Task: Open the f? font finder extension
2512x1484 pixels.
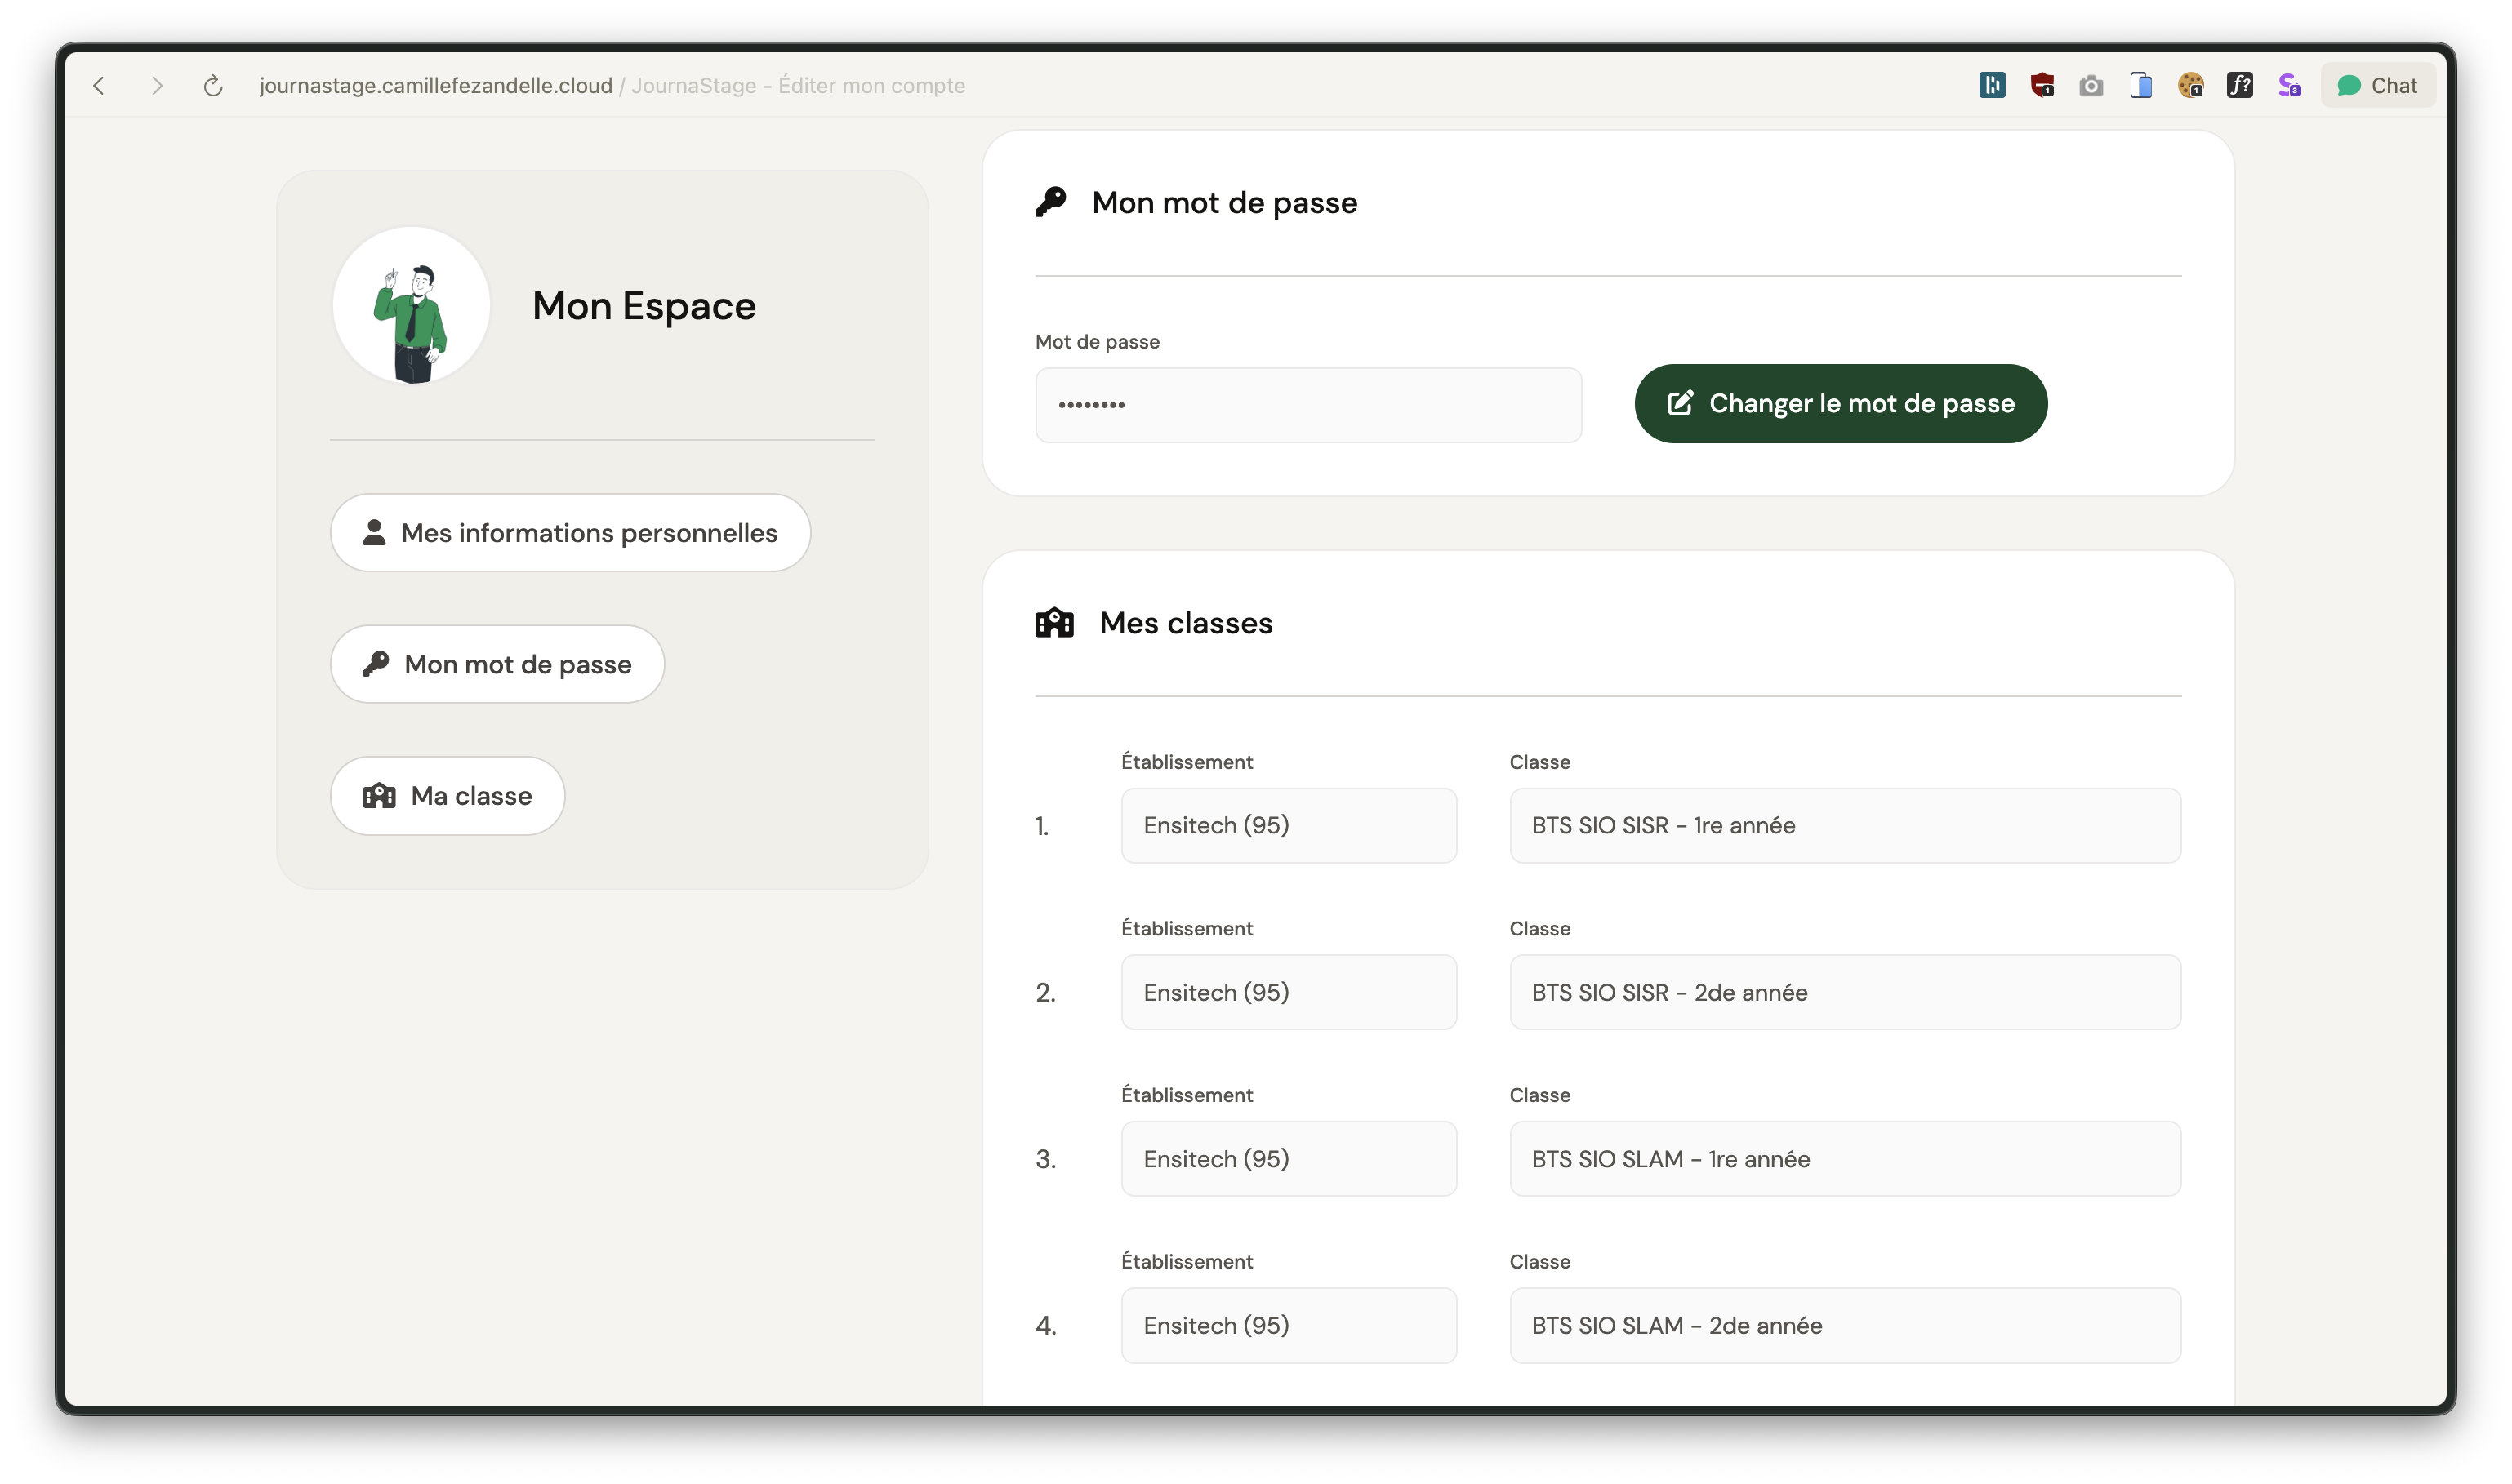Action: pos(2240,86)
